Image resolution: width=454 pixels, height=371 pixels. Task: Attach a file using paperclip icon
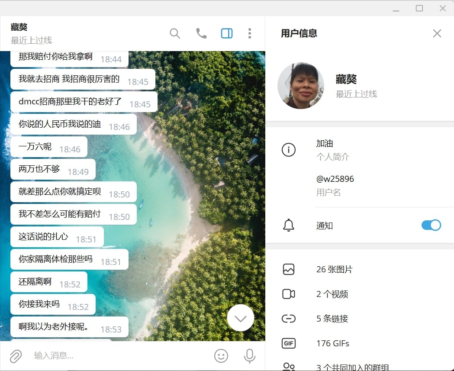[x=16, y=356]
